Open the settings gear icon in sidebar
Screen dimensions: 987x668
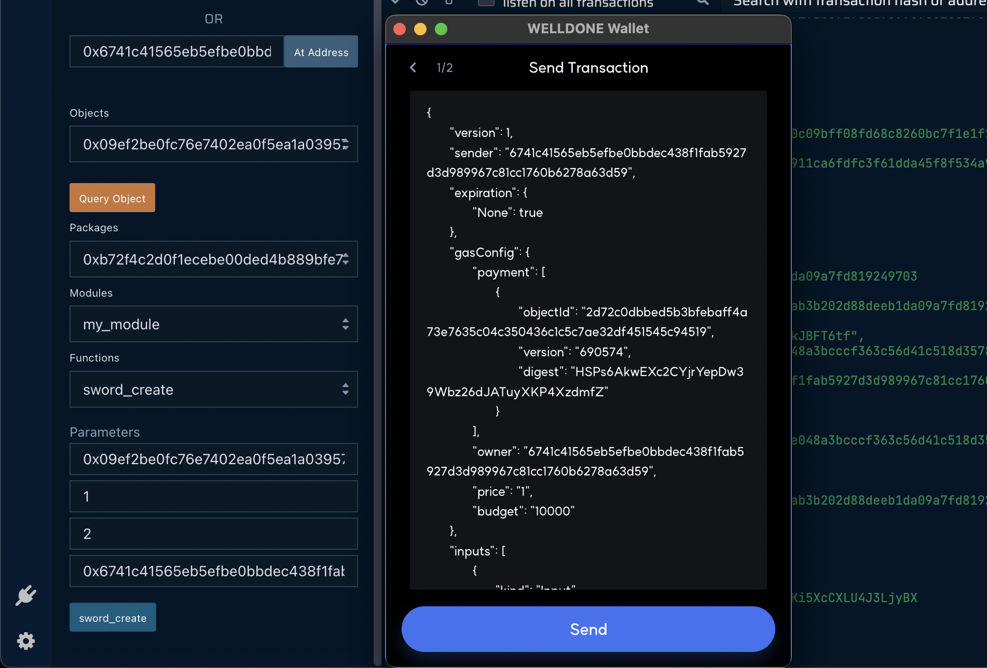tap(25, 641)
